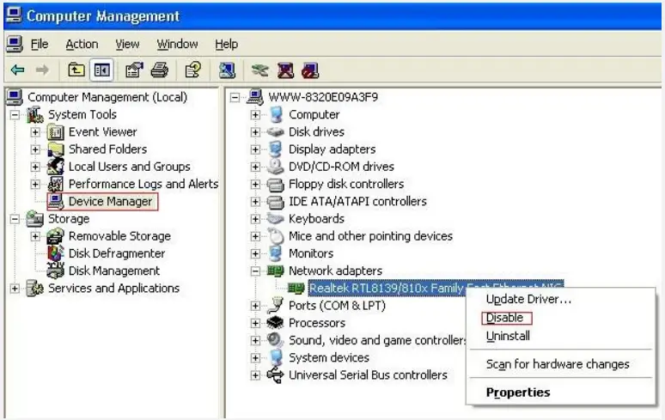Choose Disable from the context menu
The image size is (665, 420).
[x=504, y=318]
